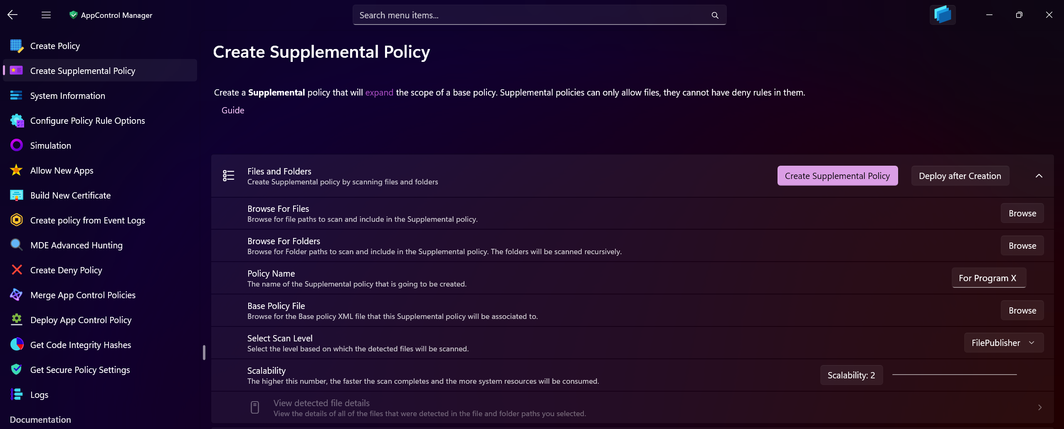Open Get Secure Policy Settings page
The height and width of the screenshot is (429, 1064).
point(100,370)
